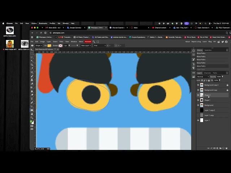The height and width of the screenshot is (173, 231).
Task: Hide the Shape 1 layer
Action: point(198,100)
